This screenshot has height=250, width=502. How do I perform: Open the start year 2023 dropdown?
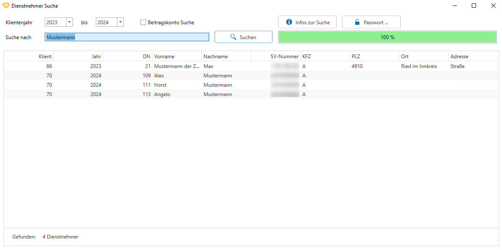(x=69, y=23)
